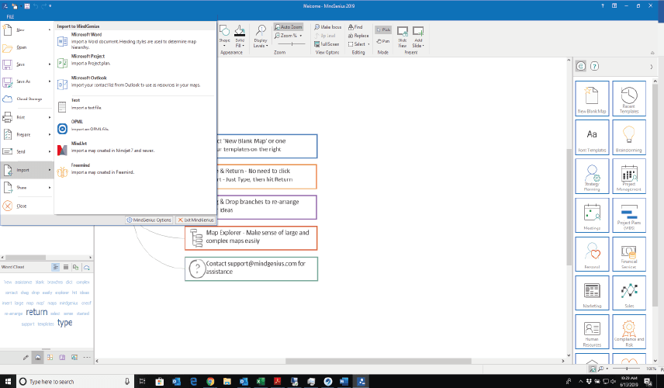Viewport: 664px width, 388px height.
Task: Choose Project Plans (WBS) template
Action: click(629, 215)
